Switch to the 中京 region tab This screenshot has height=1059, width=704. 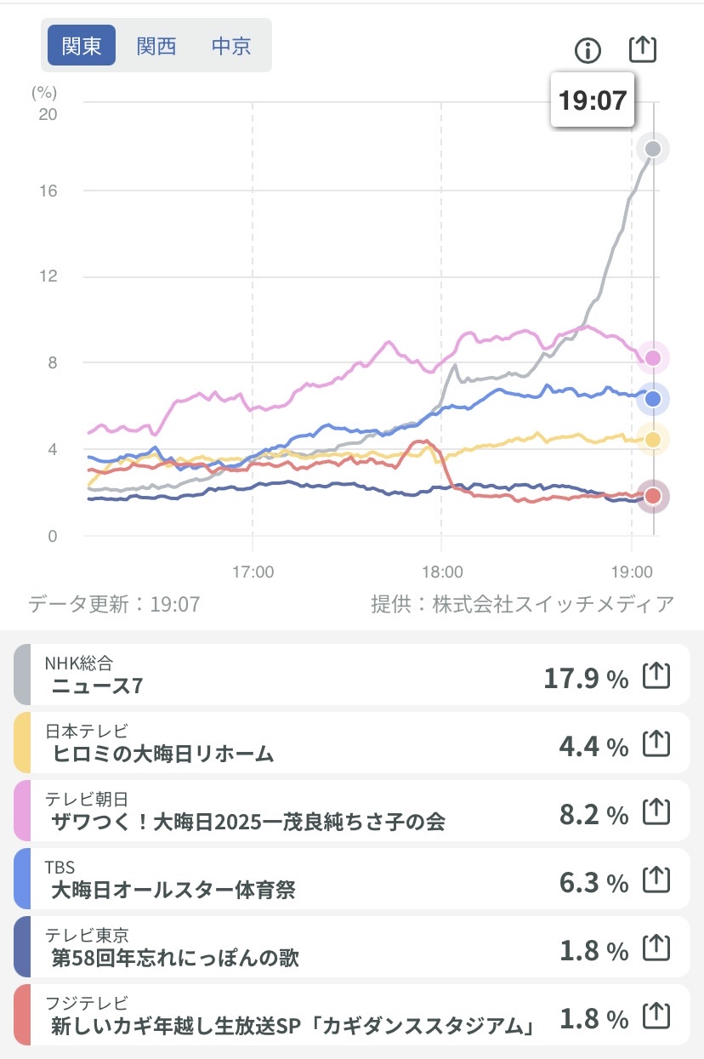[231, 46]
